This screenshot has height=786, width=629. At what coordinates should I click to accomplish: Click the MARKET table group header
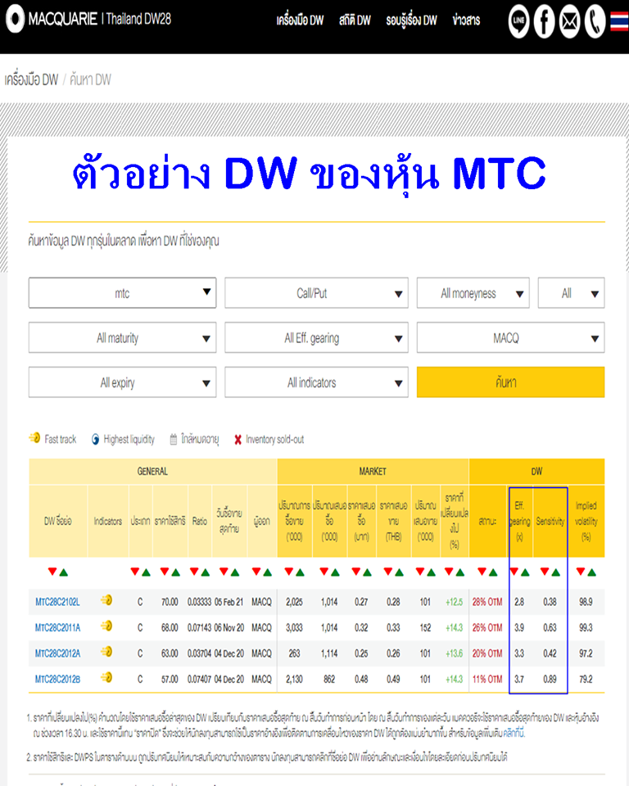[373, 472]
